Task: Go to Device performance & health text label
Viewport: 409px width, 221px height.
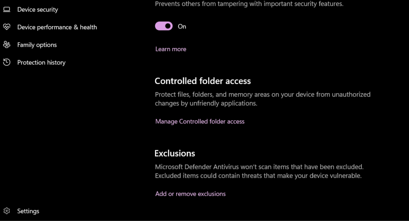Action: [x=57, y=27]
